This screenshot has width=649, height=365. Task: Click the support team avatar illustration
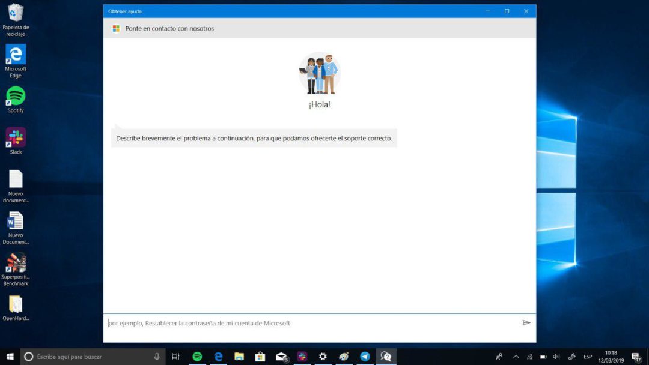click(x=319, y=73)
